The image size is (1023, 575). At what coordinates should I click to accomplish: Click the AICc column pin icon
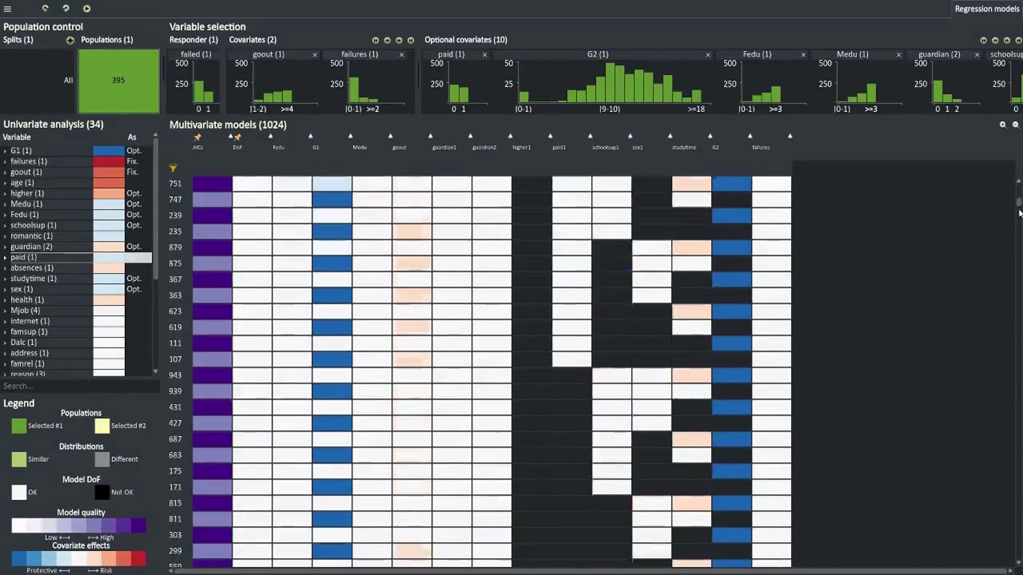(197, 137)
